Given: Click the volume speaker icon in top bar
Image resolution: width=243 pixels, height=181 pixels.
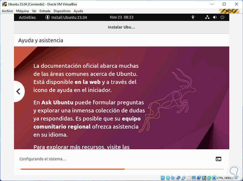Looking at the screenshot, I should [x=215, y=17].
